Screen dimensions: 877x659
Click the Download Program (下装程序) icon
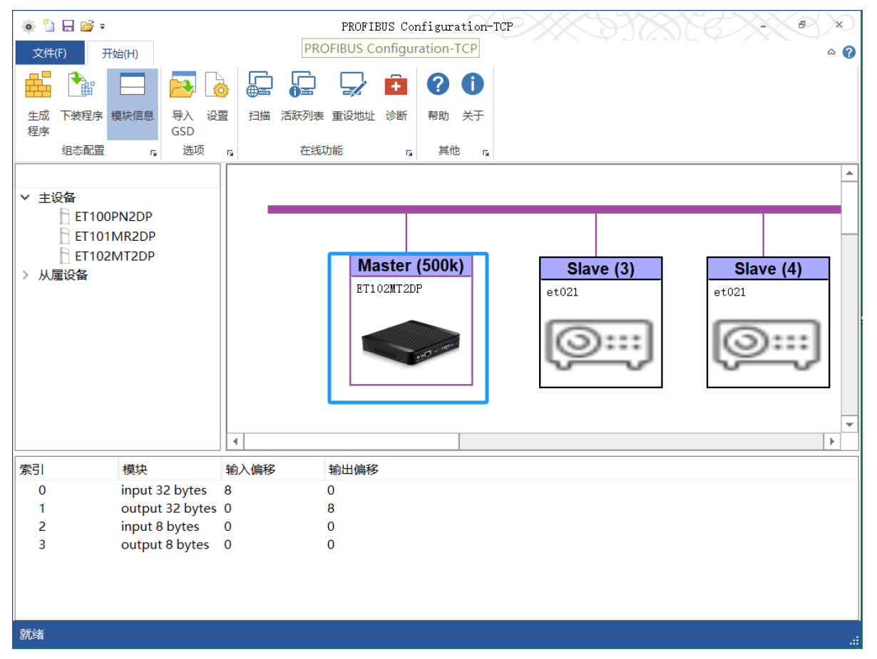(81, 85)
